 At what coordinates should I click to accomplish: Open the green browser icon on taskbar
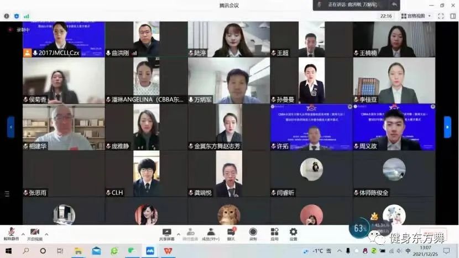point(114,251)
